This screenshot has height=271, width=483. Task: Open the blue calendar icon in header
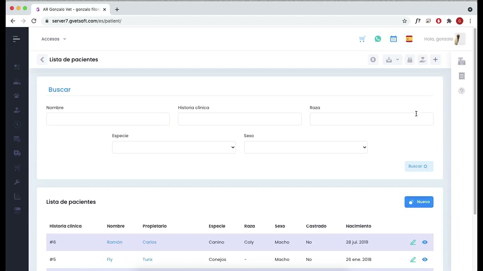(394, 39)
